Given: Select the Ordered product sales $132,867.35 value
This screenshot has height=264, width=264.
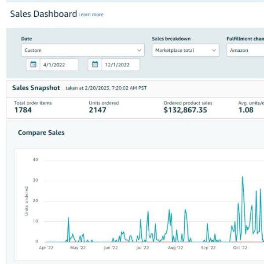Looking at the screenshot, I should pos(185,110).
